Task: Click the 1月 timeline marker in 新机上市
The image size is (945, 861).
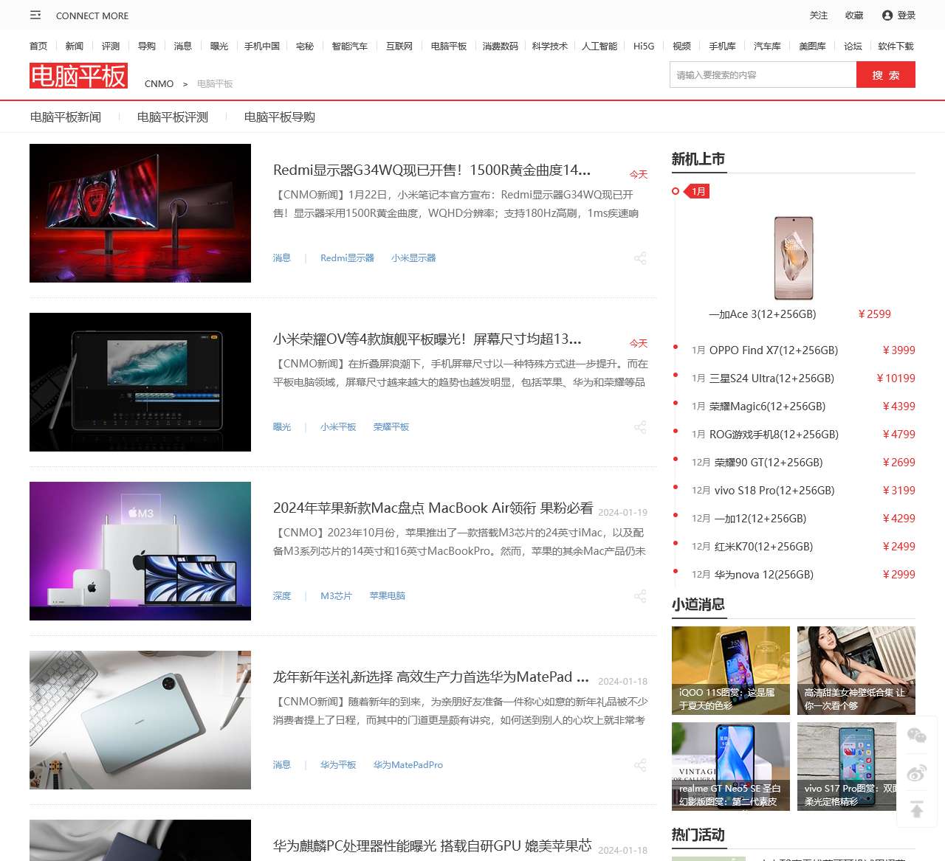Action: pos(697,190)
